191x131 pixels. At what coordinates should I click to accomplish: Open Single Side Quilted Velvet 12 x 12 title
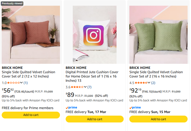pos(28,74)
